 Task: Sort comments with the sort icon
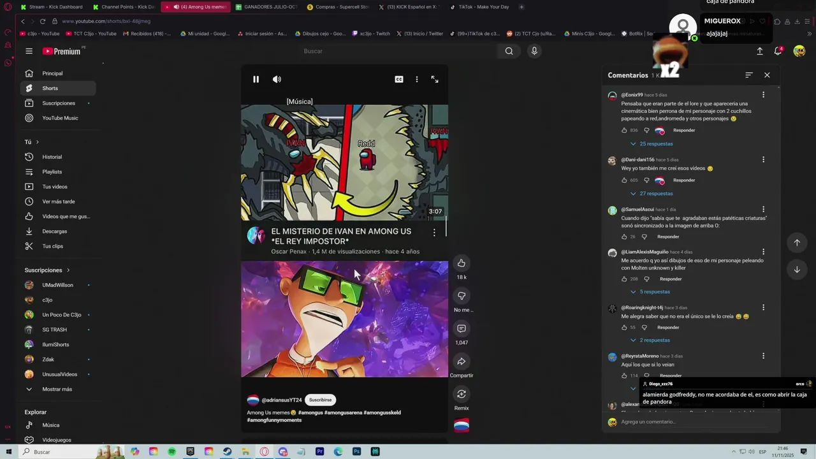(749, 75)
